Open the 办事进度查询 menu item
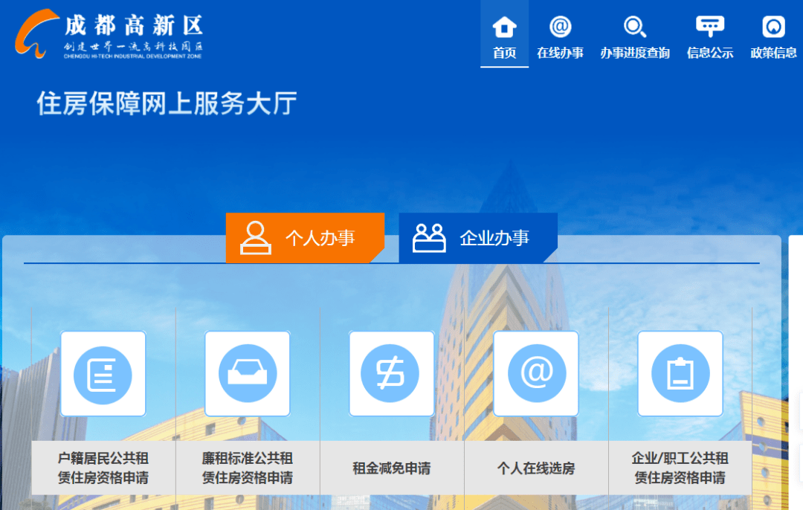 click(x=634, y=53)
